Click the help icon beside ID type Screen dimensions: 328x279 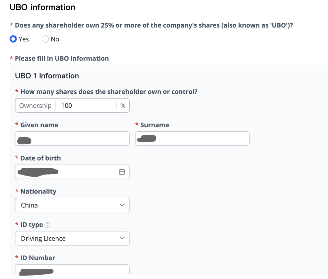(47, 225)
